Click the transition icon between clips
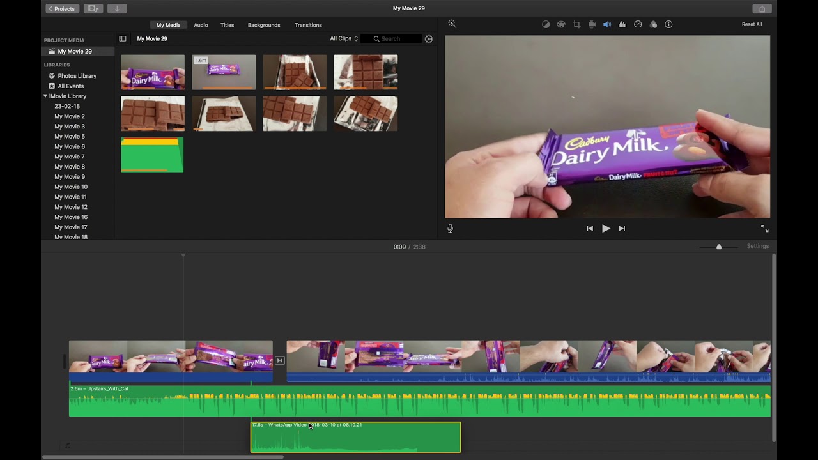 (x=280, y=361)
